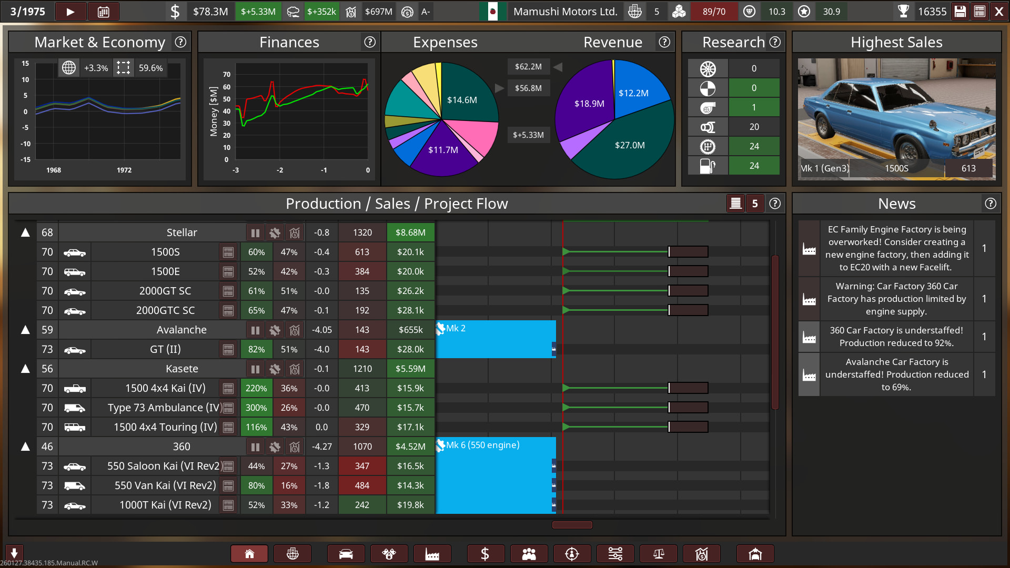Open the car designer icon in bottom toolbar

point(346,554)
